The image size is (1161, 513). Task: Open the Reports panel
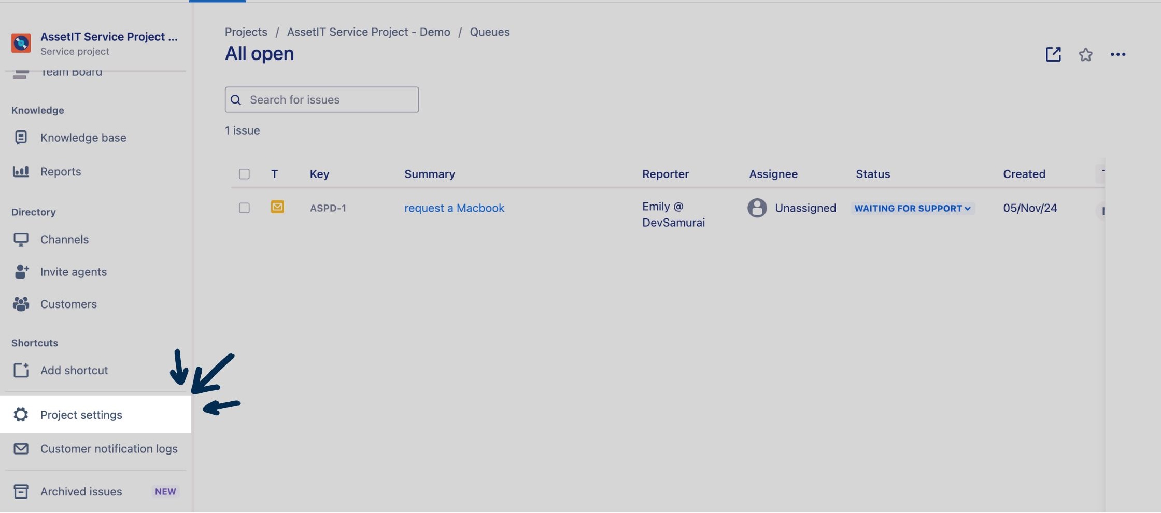click(x=61, y=171)
